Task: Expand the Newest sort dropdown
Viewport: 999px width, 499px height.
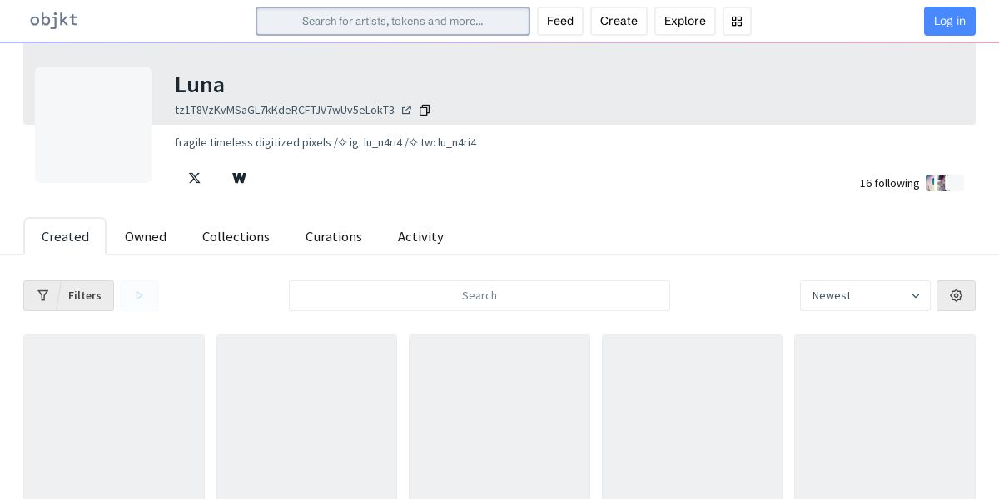Action: (x=865, y=295)
